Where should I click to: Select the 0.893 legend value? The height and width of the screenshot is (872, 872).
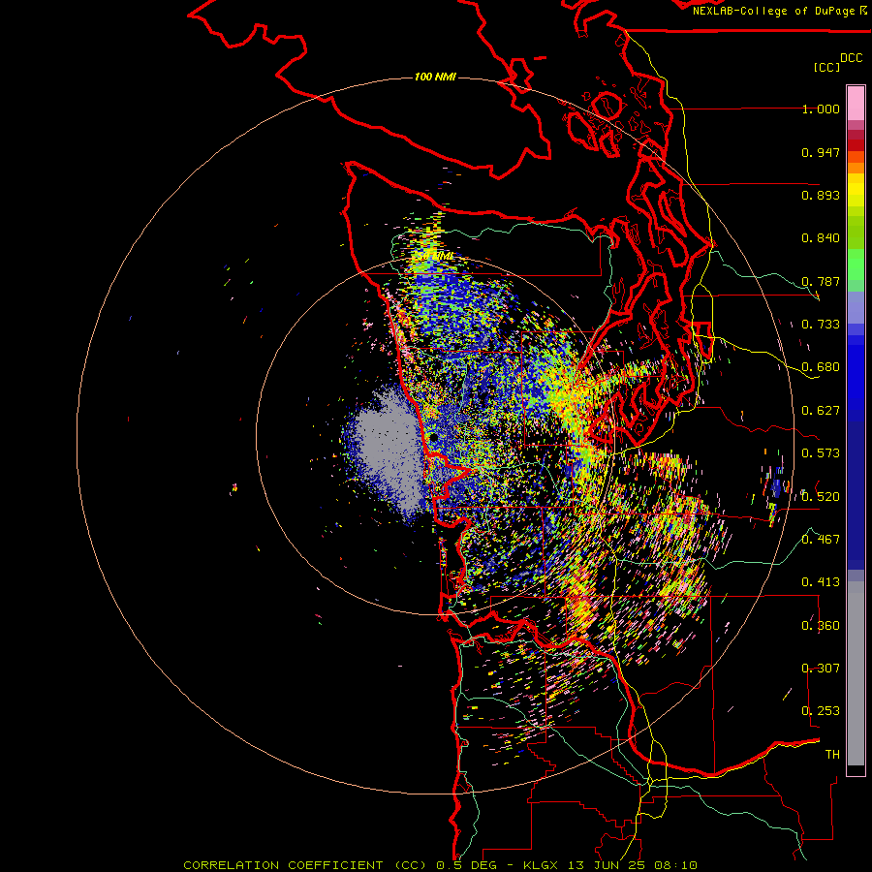tap(821, 195)
